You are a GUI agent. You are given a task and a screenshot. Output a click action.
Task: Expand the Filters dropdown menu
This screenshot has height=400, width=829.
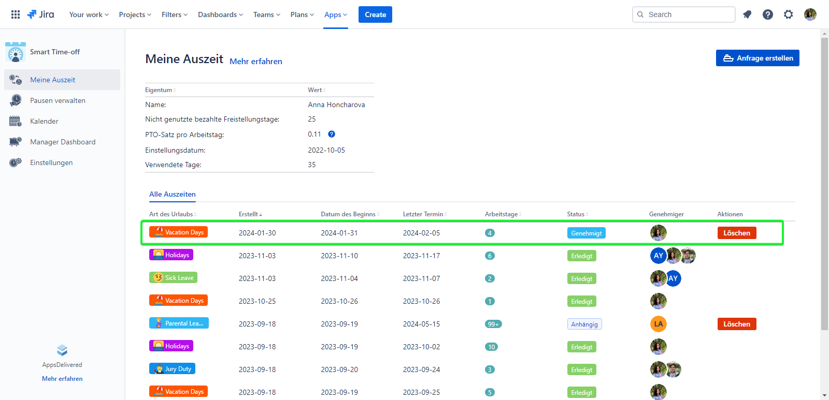tap(174, 14)
